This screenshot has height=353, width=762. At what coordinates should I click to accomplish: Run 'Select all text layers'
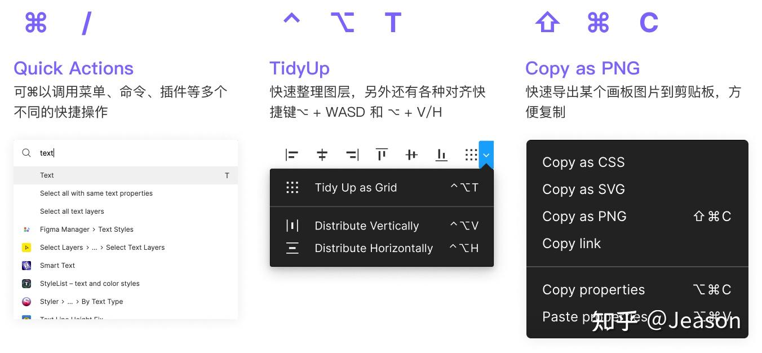[126, 211]
